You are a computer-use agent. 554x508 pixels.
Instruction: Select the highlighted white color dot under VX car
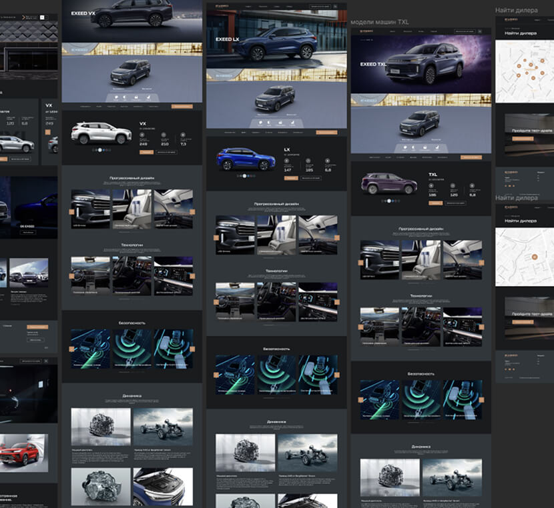click(99, 150)
